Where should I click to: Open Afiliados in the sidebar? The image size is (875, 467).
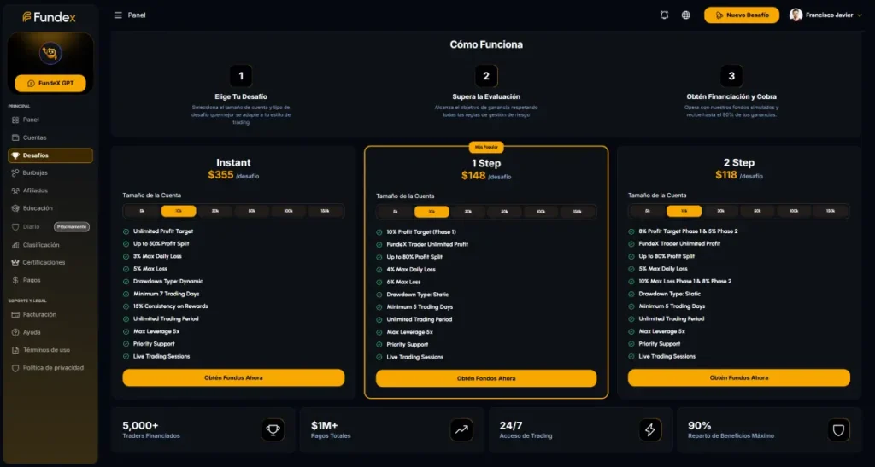click(50, 190)
